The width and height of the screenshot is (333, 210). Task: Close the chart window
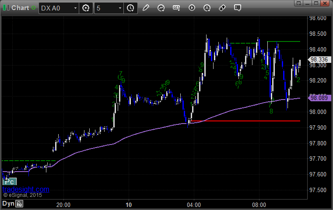[x=325, y=3]
